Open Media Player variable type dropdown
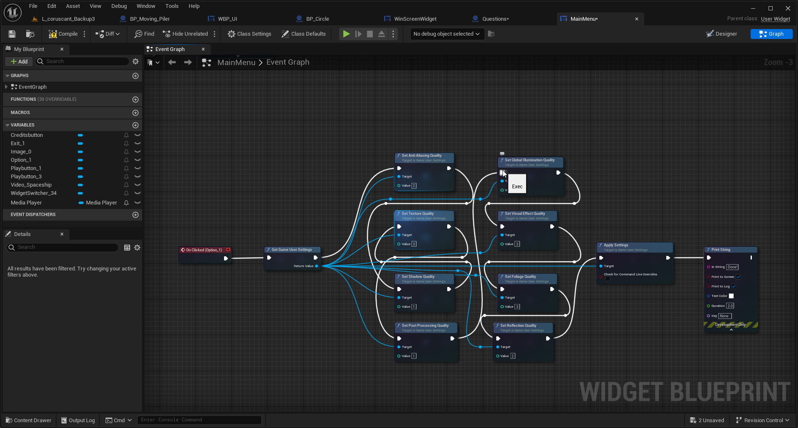Screen dimensions: 798x428 (x=99, y=203)
